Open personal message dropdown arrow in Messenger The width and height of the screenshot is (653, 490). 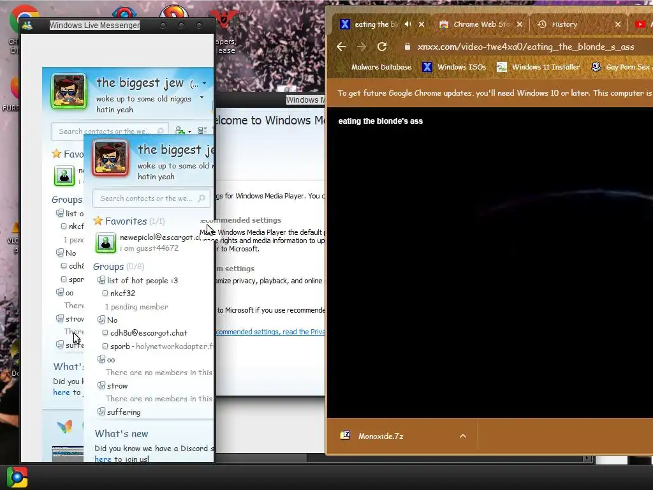pyautogui.click(x=202, y=98)
